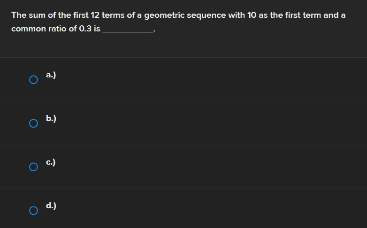The height and width of the screenshot is (228, 367).
Task: Click the empty area of answer row a
Action: click(x=211, y=79)
